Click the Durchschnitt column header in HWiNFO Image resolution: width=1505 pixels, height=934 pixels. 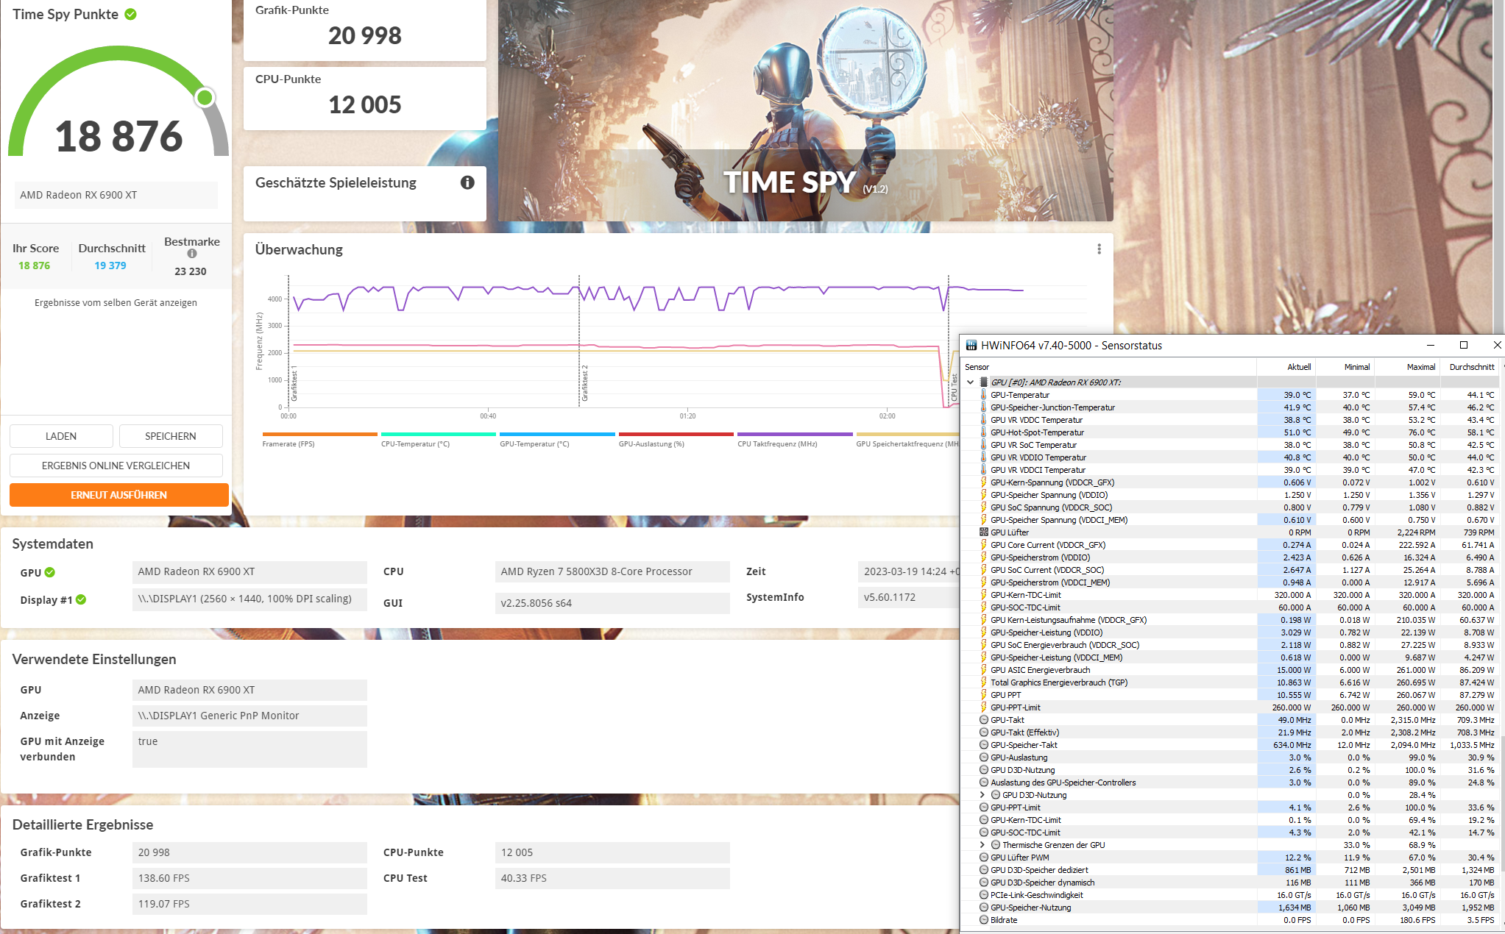click(1471, 367)
